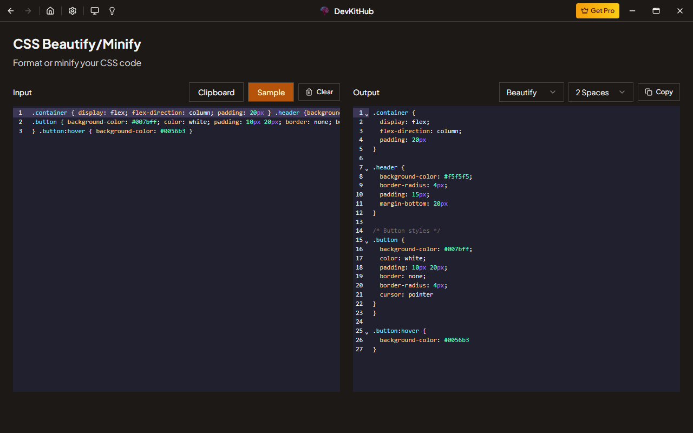
Task: Clear the input editor
Action: click(x=319, y=92)
